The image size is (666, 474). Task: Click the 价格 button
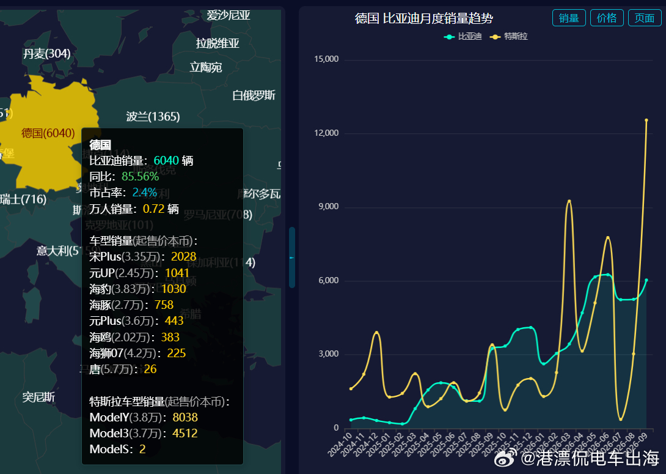click(607, 18)
